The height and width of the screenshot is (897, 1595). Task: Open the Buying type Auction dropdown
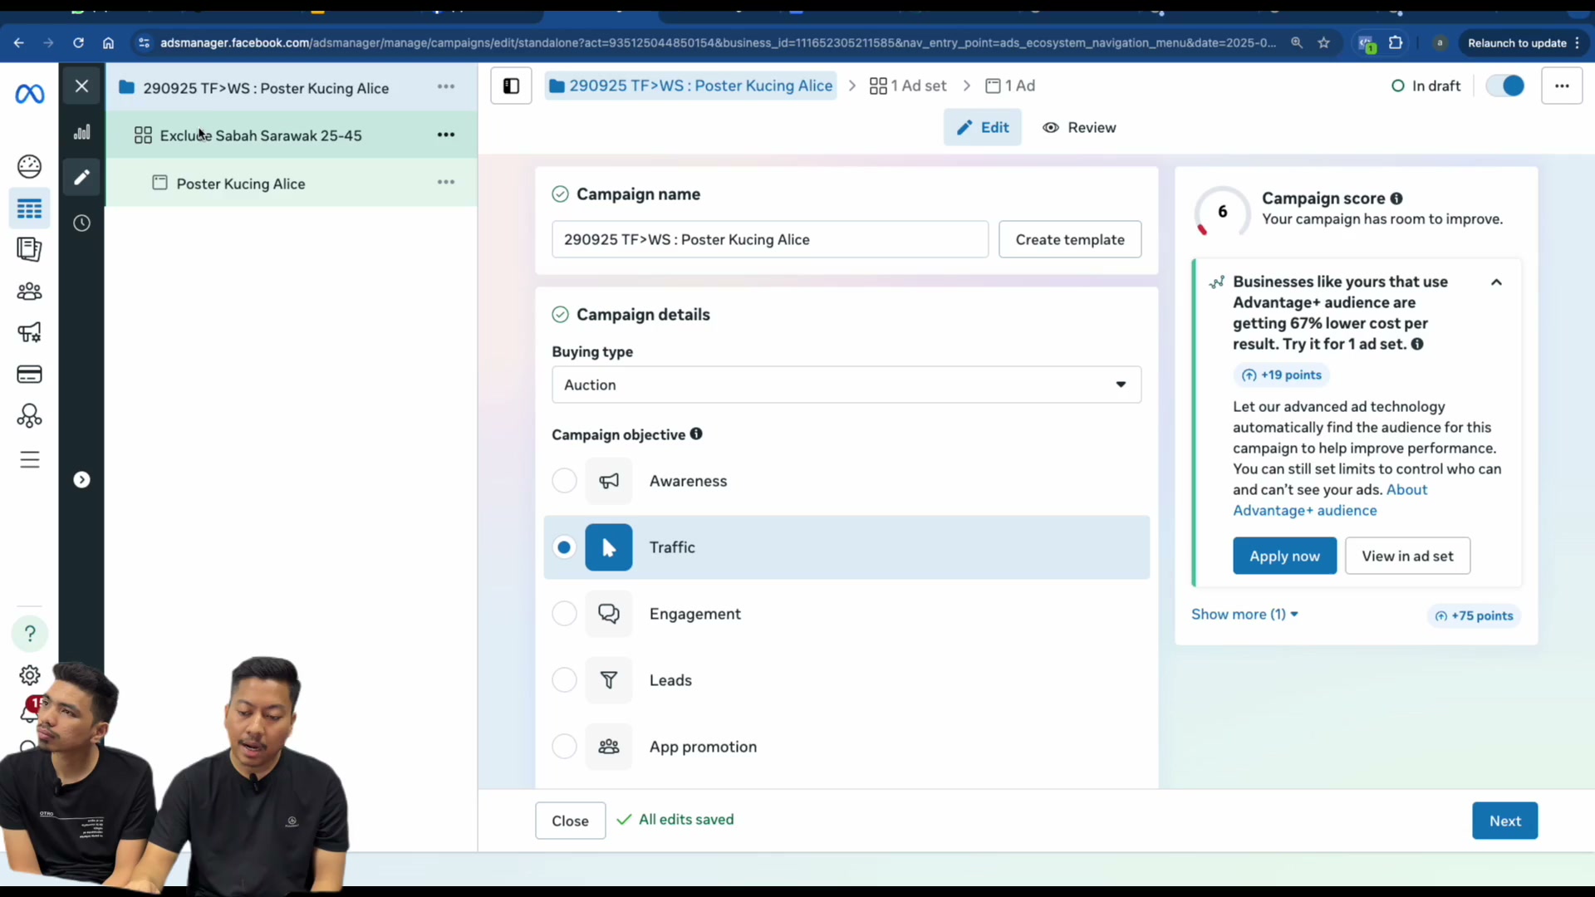coord(847,385)
